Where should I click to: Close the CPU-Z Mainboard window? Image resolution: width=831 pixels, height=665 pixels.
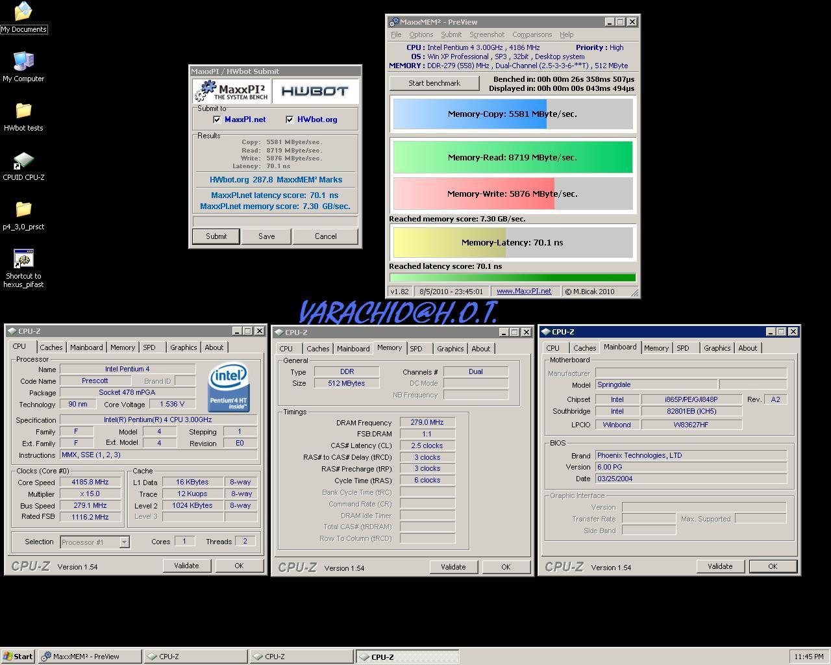click(x=793, y=332)
